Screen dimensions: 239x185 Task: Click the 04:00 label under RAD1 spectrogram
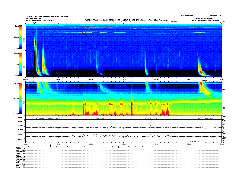click(58, 80)
